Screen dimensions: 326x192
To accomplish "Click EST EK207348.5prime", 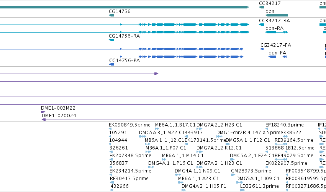I will click(130, 156).
